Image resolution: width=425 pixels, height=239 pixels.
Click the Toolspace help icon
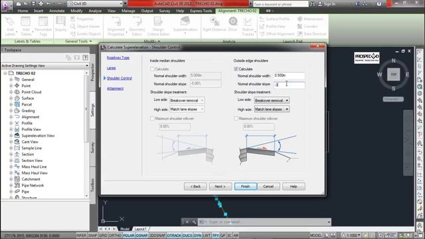(85, 58)
